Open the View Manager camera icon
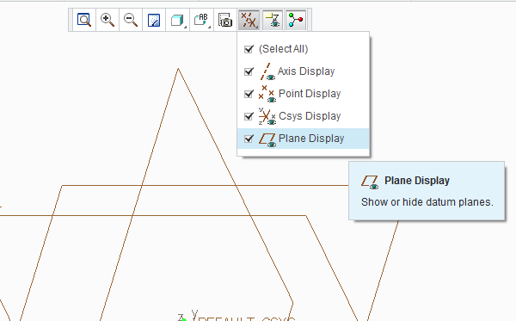The image size is (516, 321). click(225, 20)
